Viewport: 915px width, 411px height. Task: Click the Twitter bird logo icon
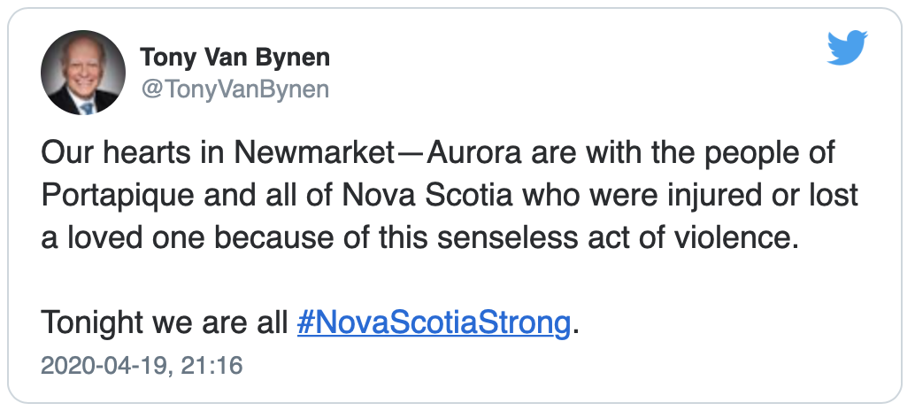848,48
